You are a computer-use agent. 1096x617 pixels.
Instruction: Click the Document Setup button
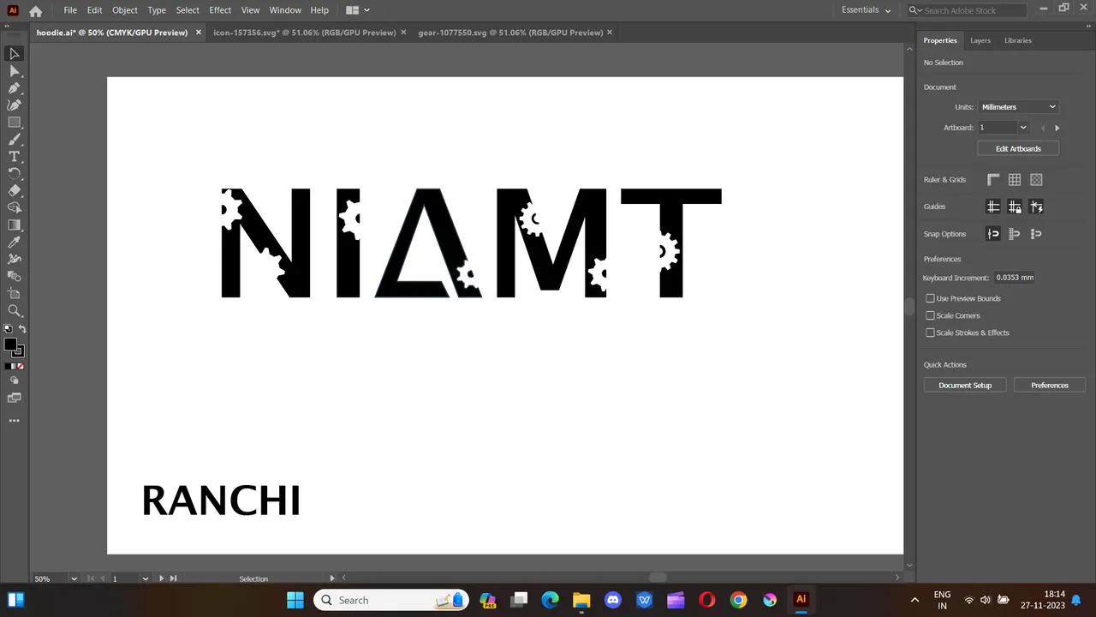pos(965,386)
